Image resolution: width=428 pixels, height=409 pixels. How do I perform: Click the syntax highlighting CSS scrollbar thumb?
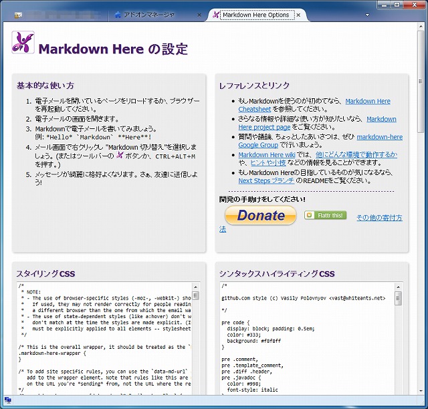(399, 298)
